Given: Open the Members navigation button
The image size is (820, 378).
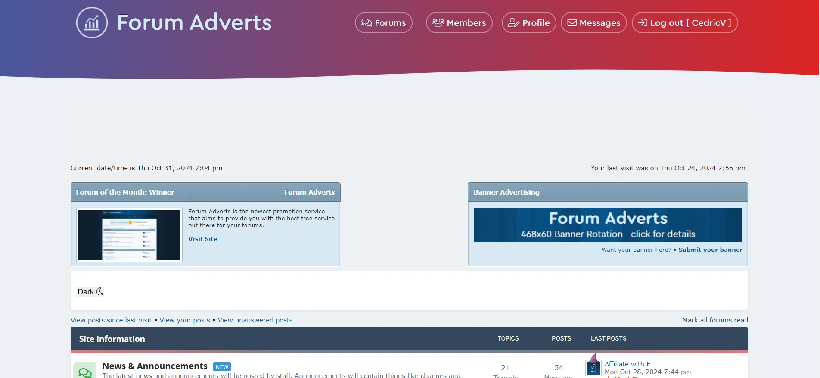Looking at the screenshot, I should [459, 23].
